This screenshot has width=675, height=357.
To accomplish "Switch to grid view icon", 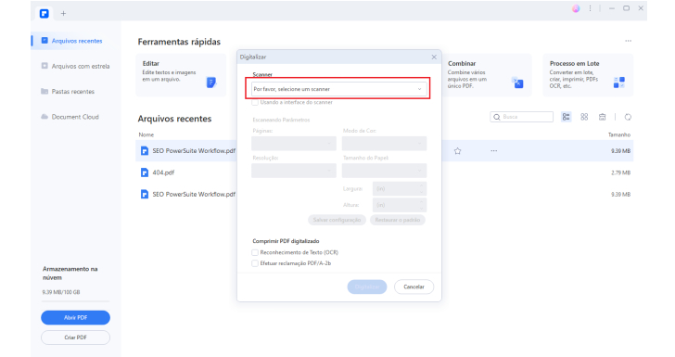I will point(584,117).
